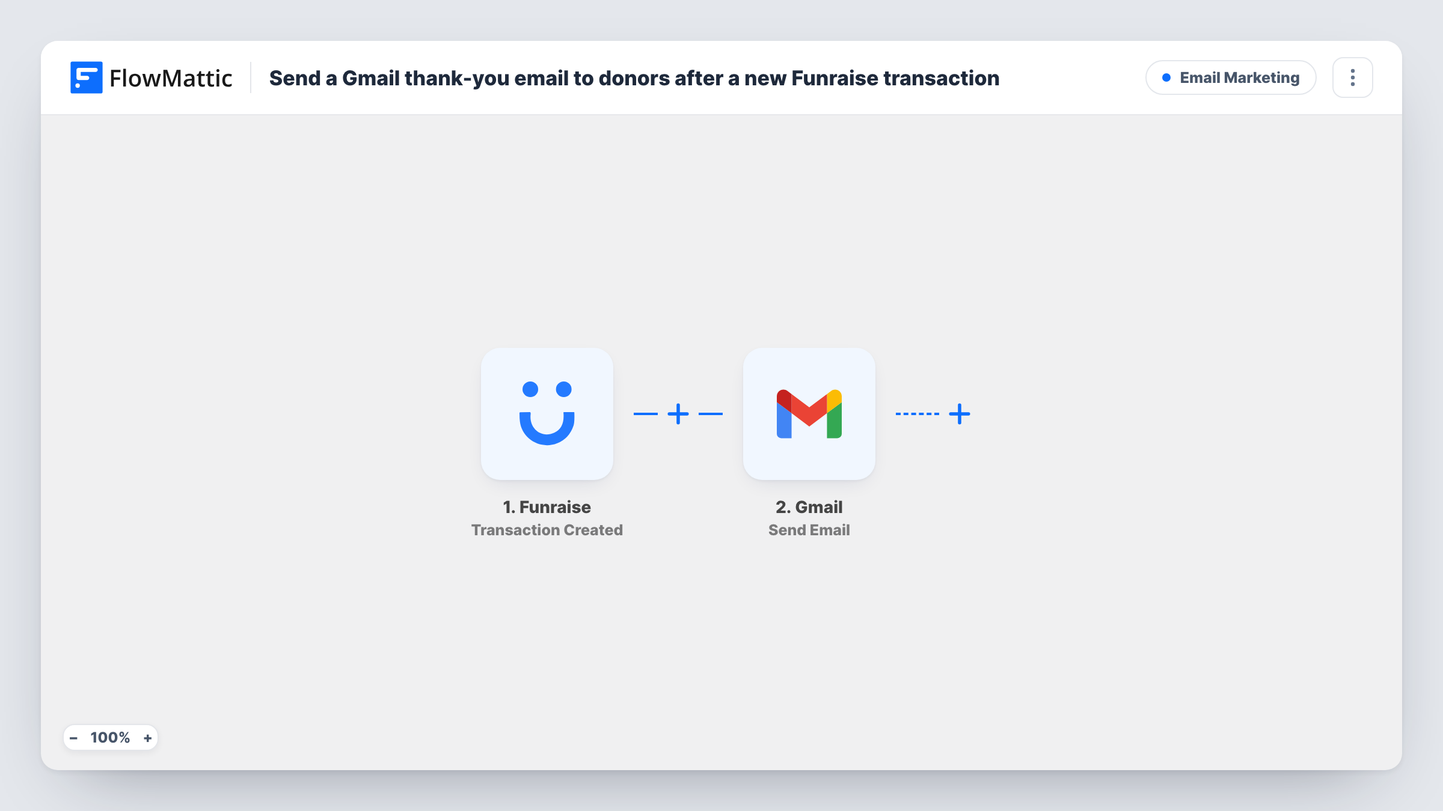Add a step between Funraise and Gmail
Screen dimensions: 1443x811
click(x=678, y=414)
